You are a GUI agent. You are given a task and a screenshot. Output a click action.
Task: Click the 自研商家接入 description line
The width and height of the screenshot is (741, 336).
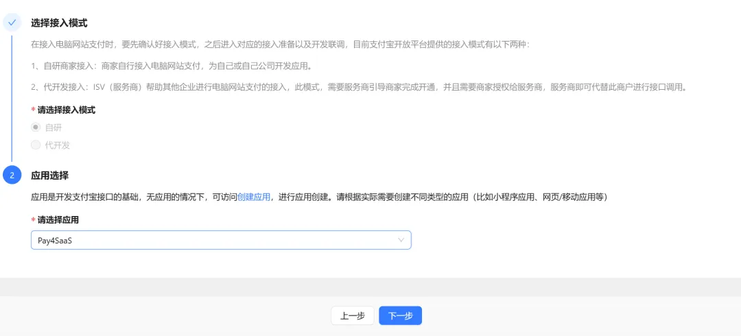coord(172,66)
